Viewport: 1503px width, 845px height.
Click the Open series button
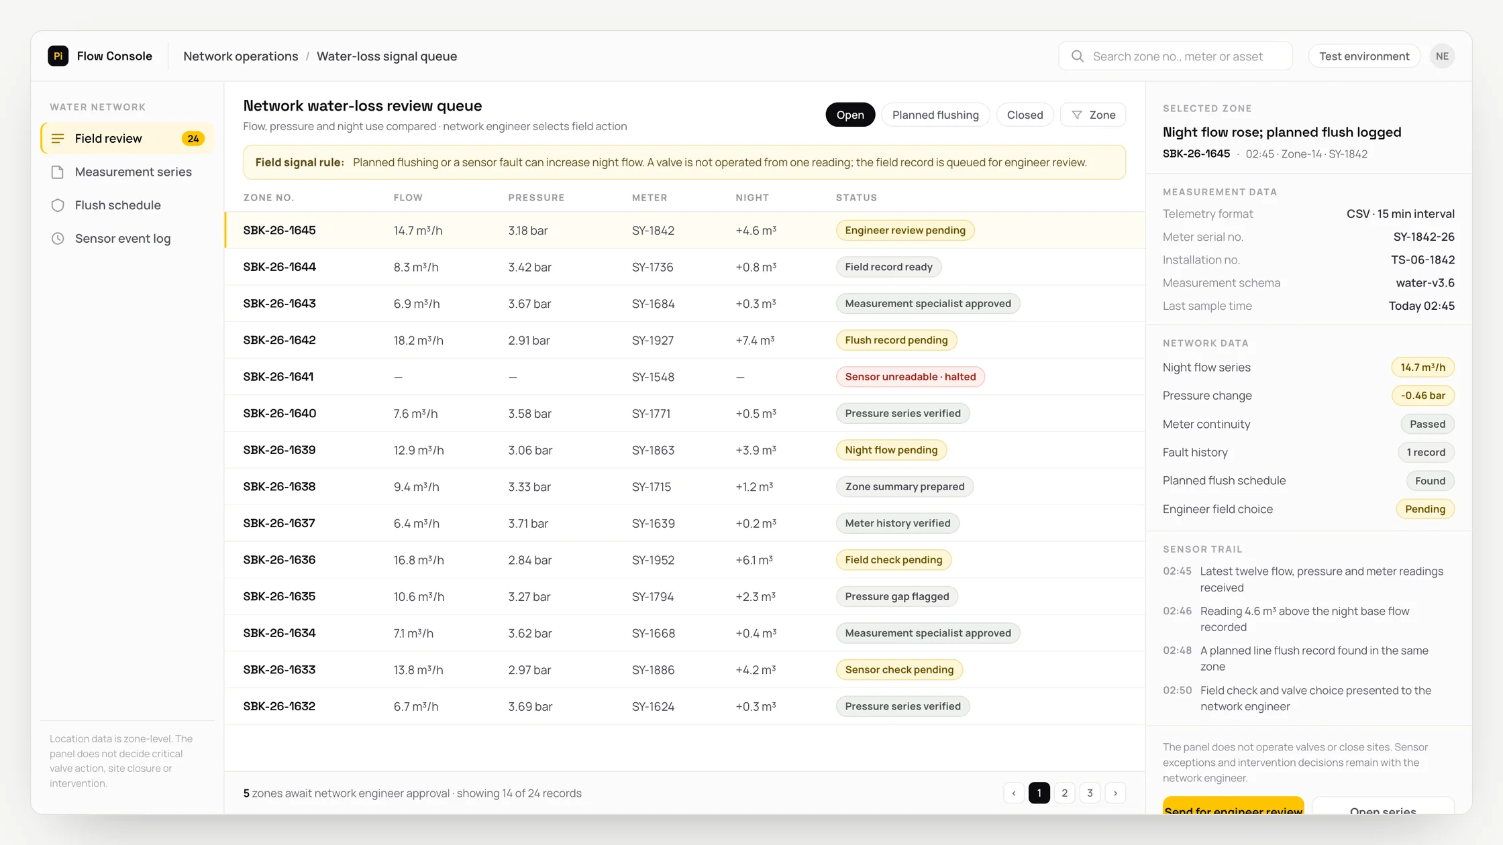point(1383,805)
